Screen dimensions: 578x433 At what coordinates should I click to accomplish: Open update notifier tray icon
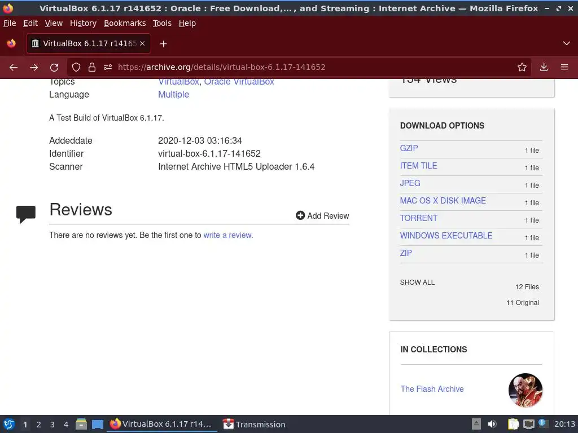tap(542, 423)
